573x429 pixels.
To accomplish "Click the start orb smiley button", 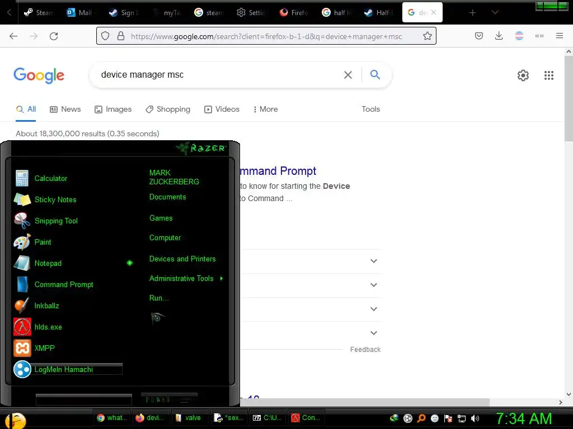I will coord(15,420).
